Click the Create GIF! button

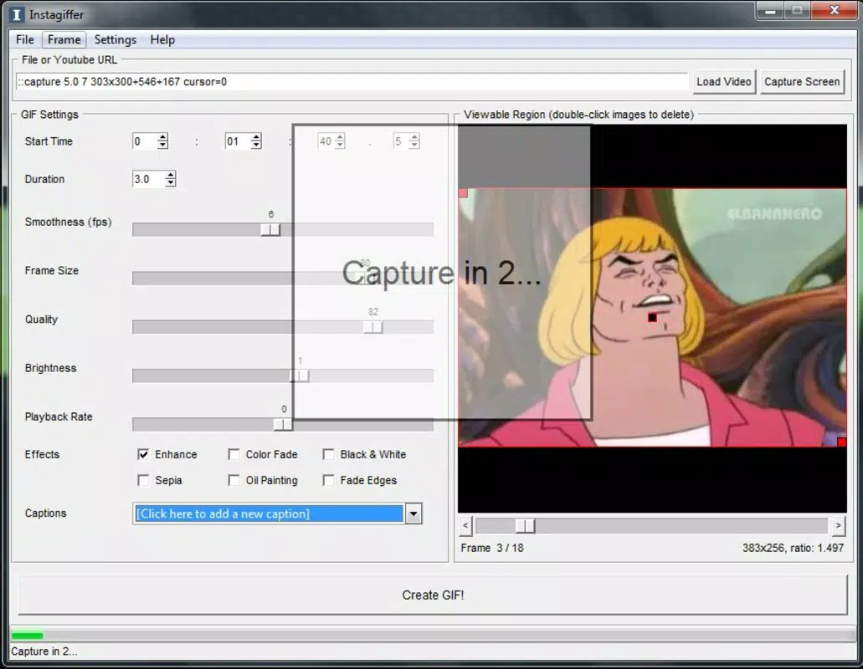coord(433,595)
